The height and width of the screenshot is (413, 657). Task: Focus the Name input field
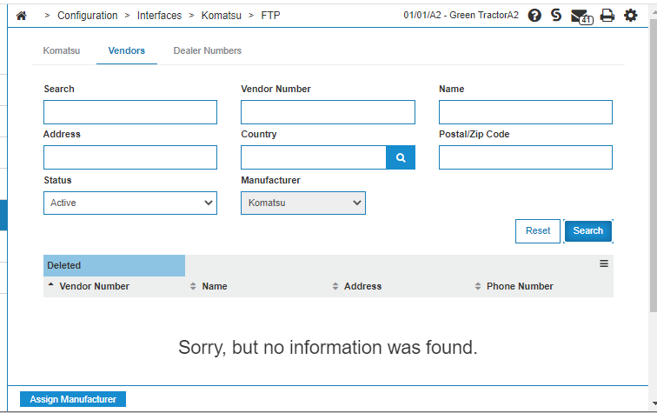pos(526,112)
